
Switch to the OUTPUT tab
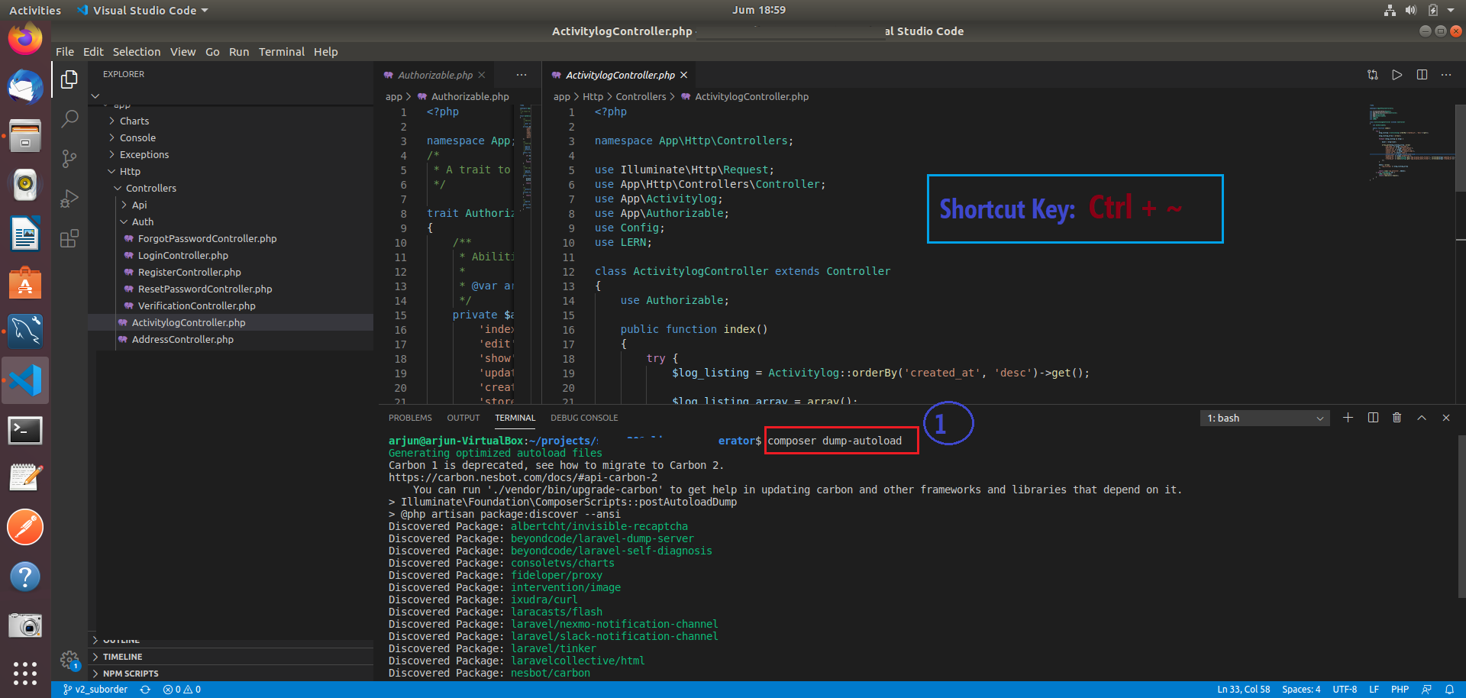(463, 418)
